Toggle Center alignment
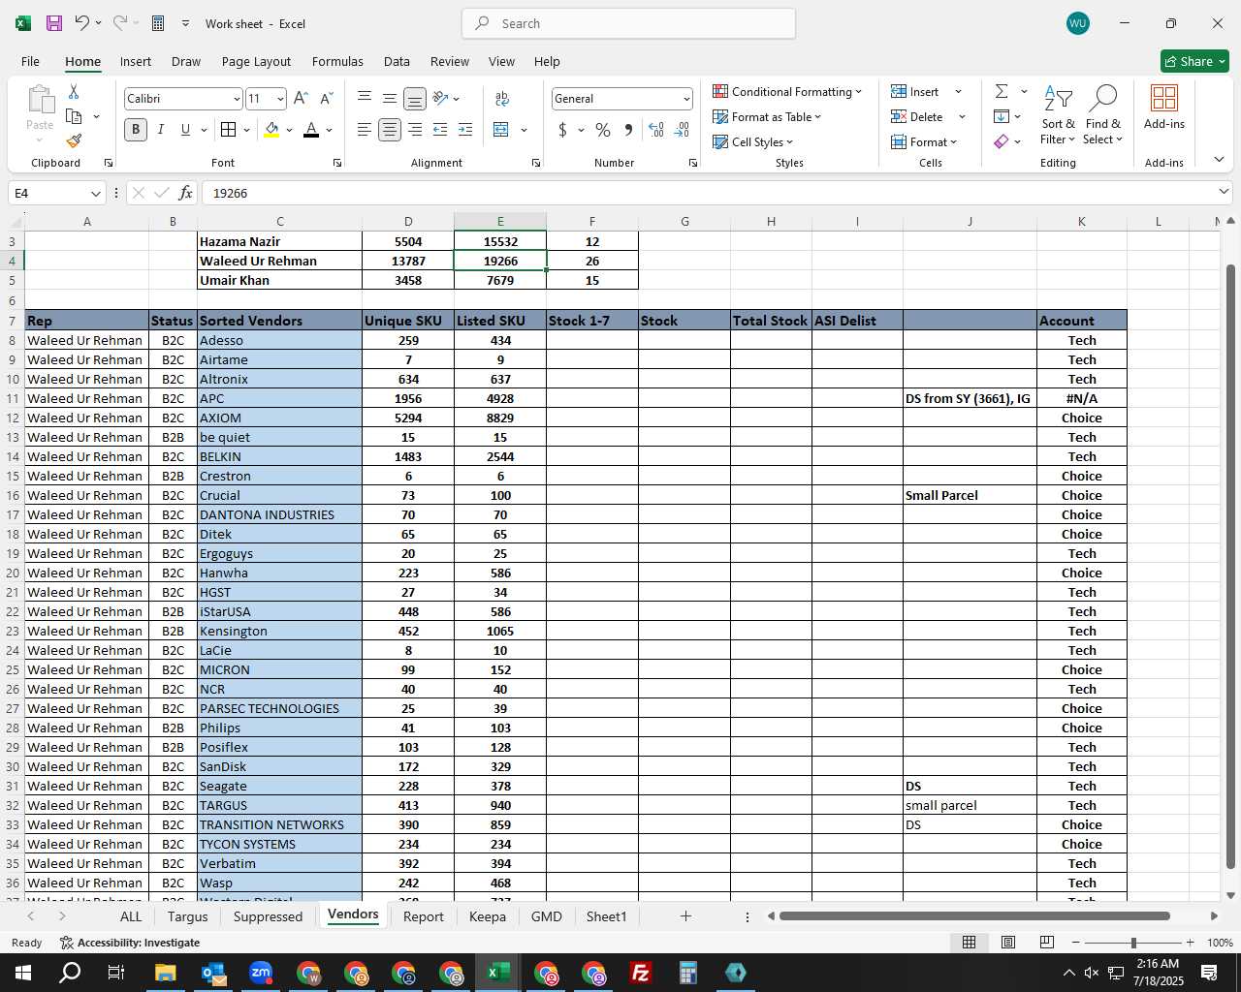This screenshot has width=1241, height=992. [x=390, y=129]
